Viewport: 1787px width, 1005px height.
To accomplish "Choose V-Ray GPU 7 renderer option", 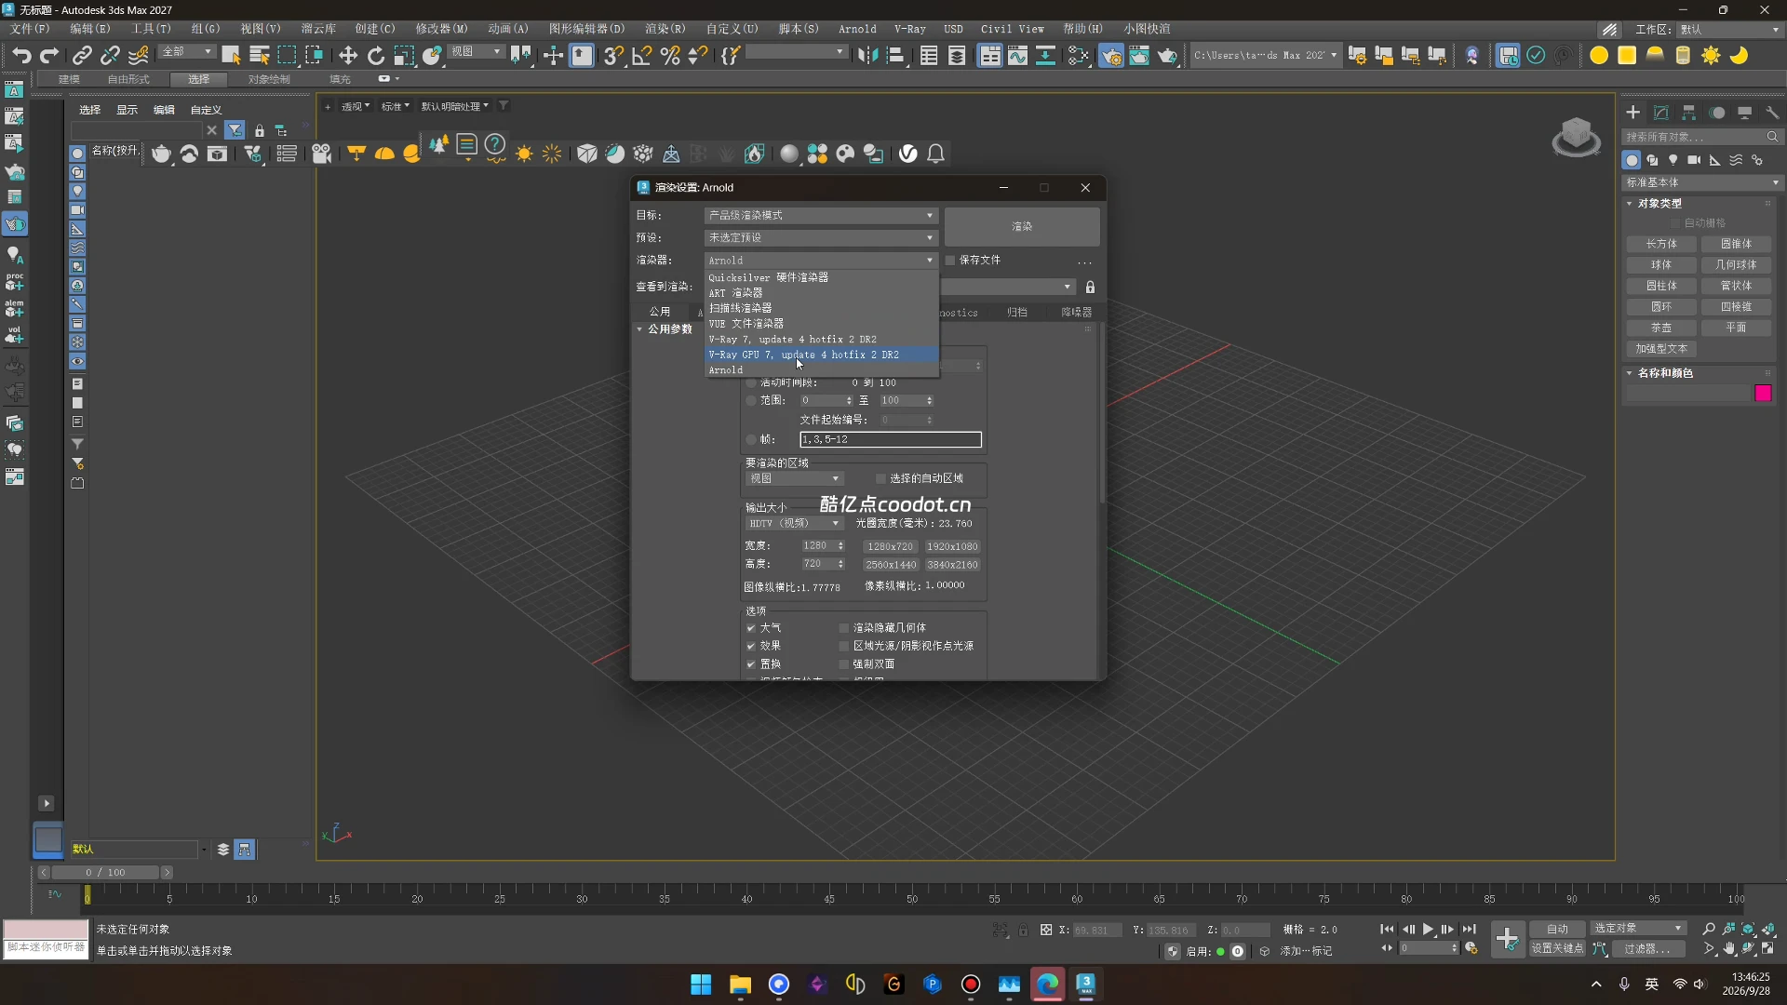I will [x=822, y=355].
